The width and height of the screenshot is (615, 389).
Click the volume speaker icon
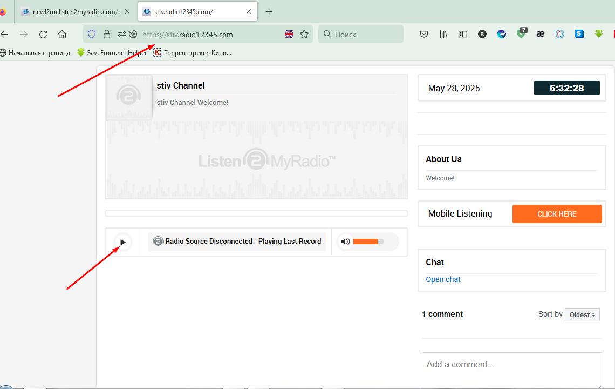[x=345, y=242]
